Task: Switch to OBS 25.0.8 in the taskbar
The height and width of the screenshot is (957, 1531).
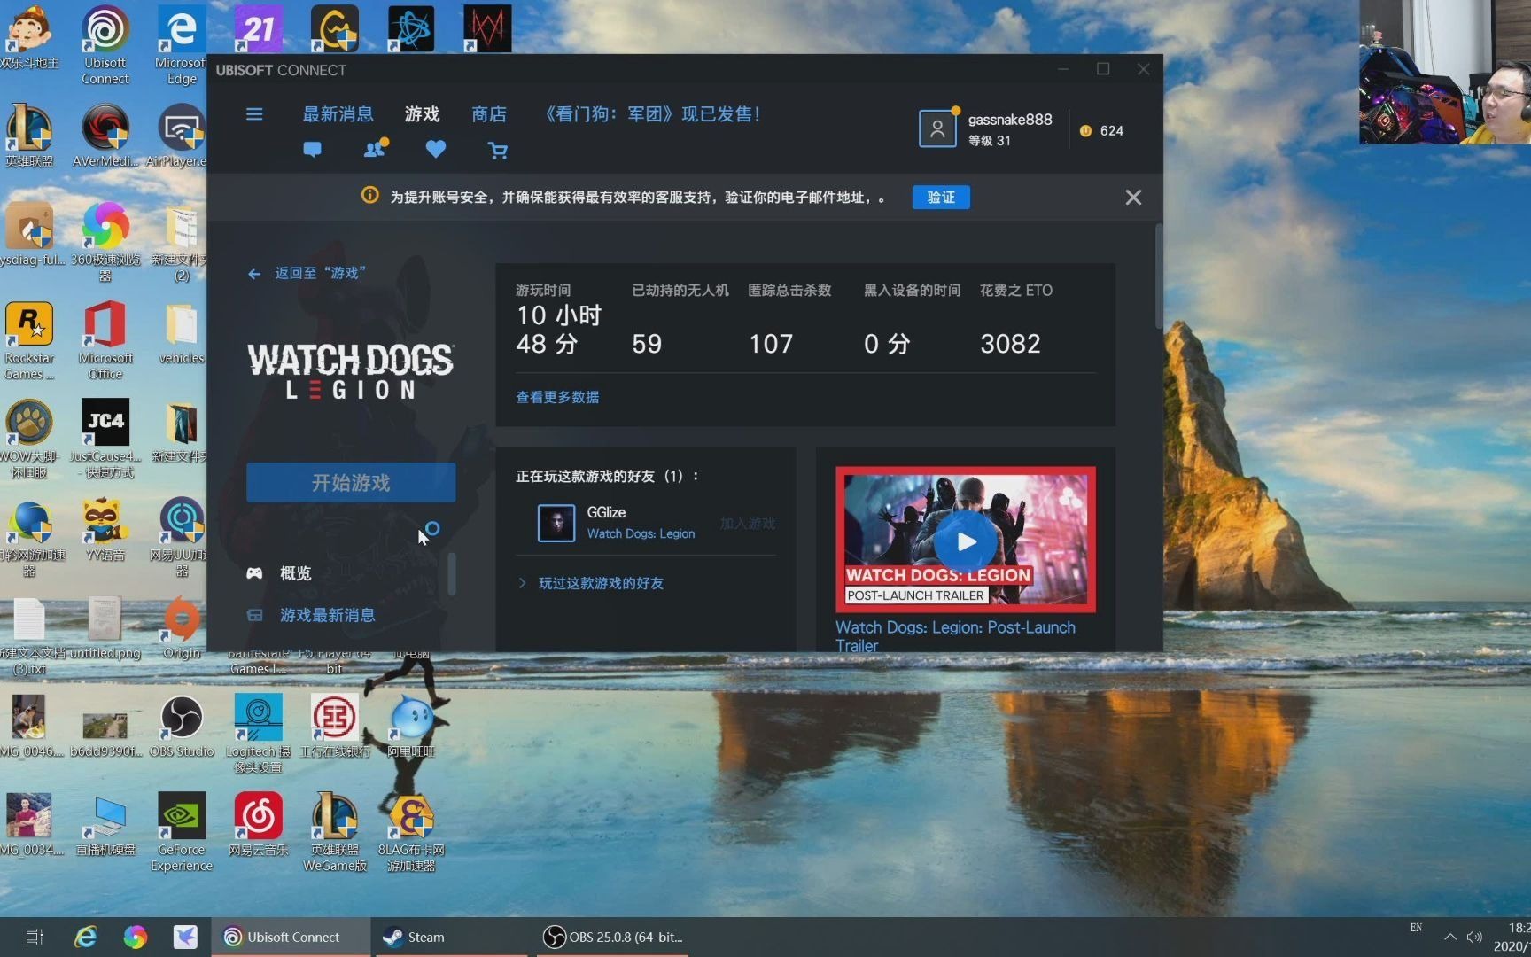Action: 613,937
